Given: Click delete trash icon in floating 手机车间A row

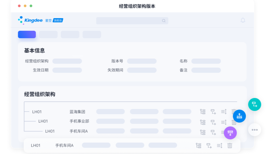Looking at the screenshot, I should [x=230, y=146].
